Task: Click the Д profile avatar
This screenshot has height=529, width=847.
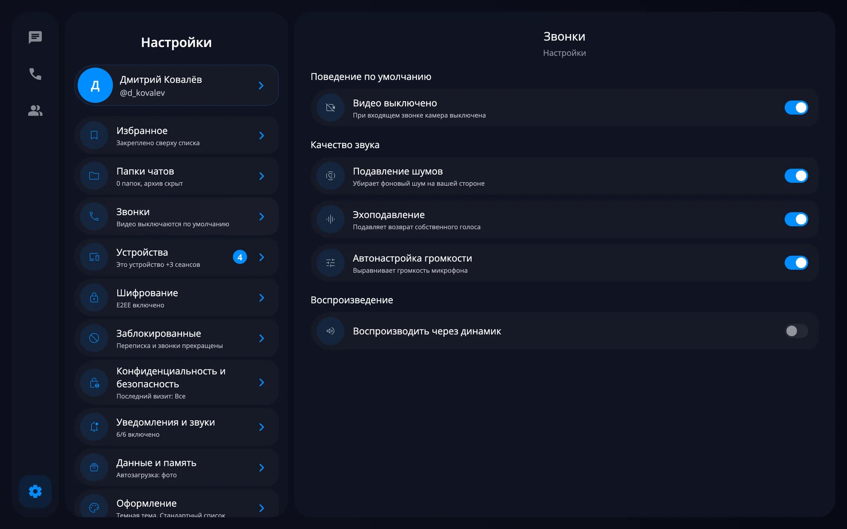Action: 95,85
